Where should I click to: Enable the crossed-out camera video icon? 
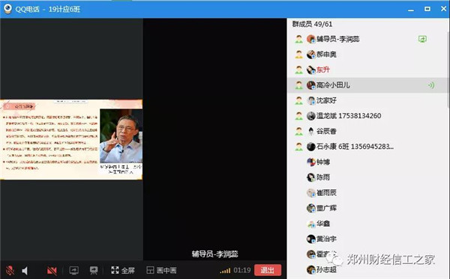tap(52, 271)
